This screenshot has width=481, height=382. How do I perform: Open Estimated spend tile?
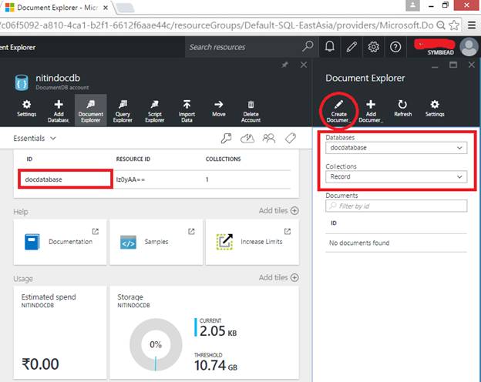click(x=60, y=333)
